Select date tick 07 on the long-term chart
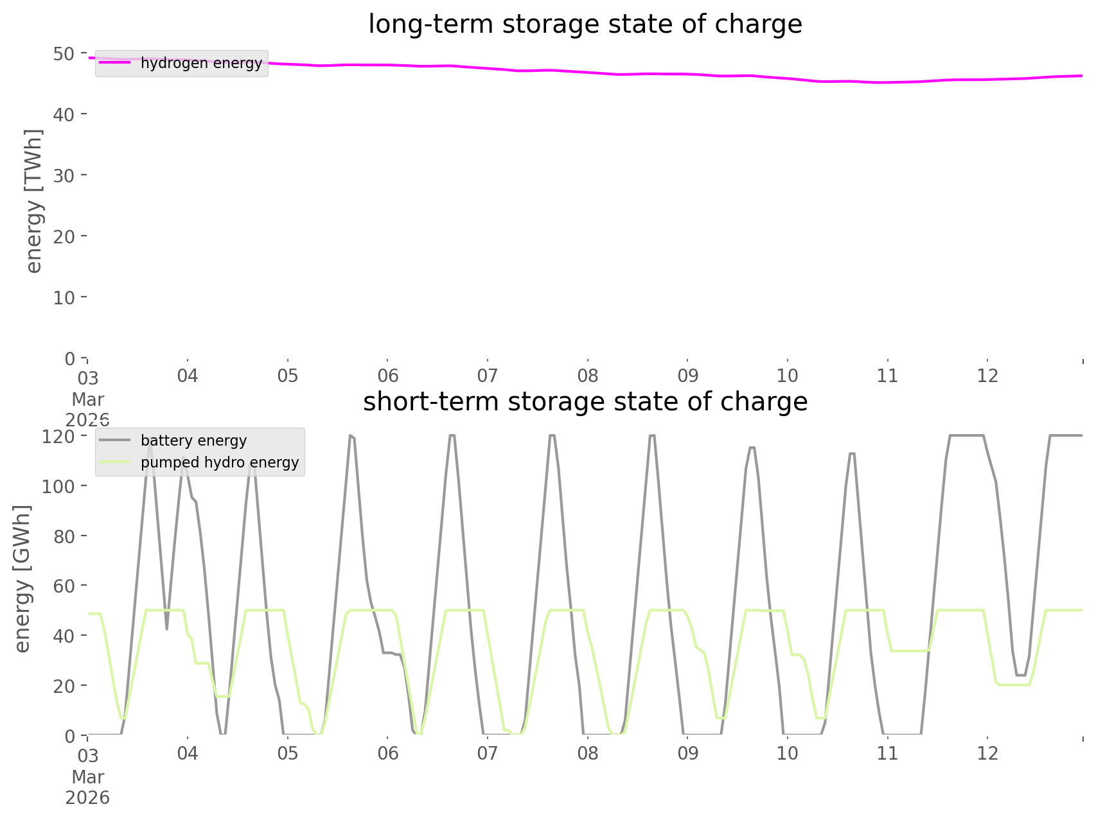This screenshot has height=820, width=1096. click(488, 376)
